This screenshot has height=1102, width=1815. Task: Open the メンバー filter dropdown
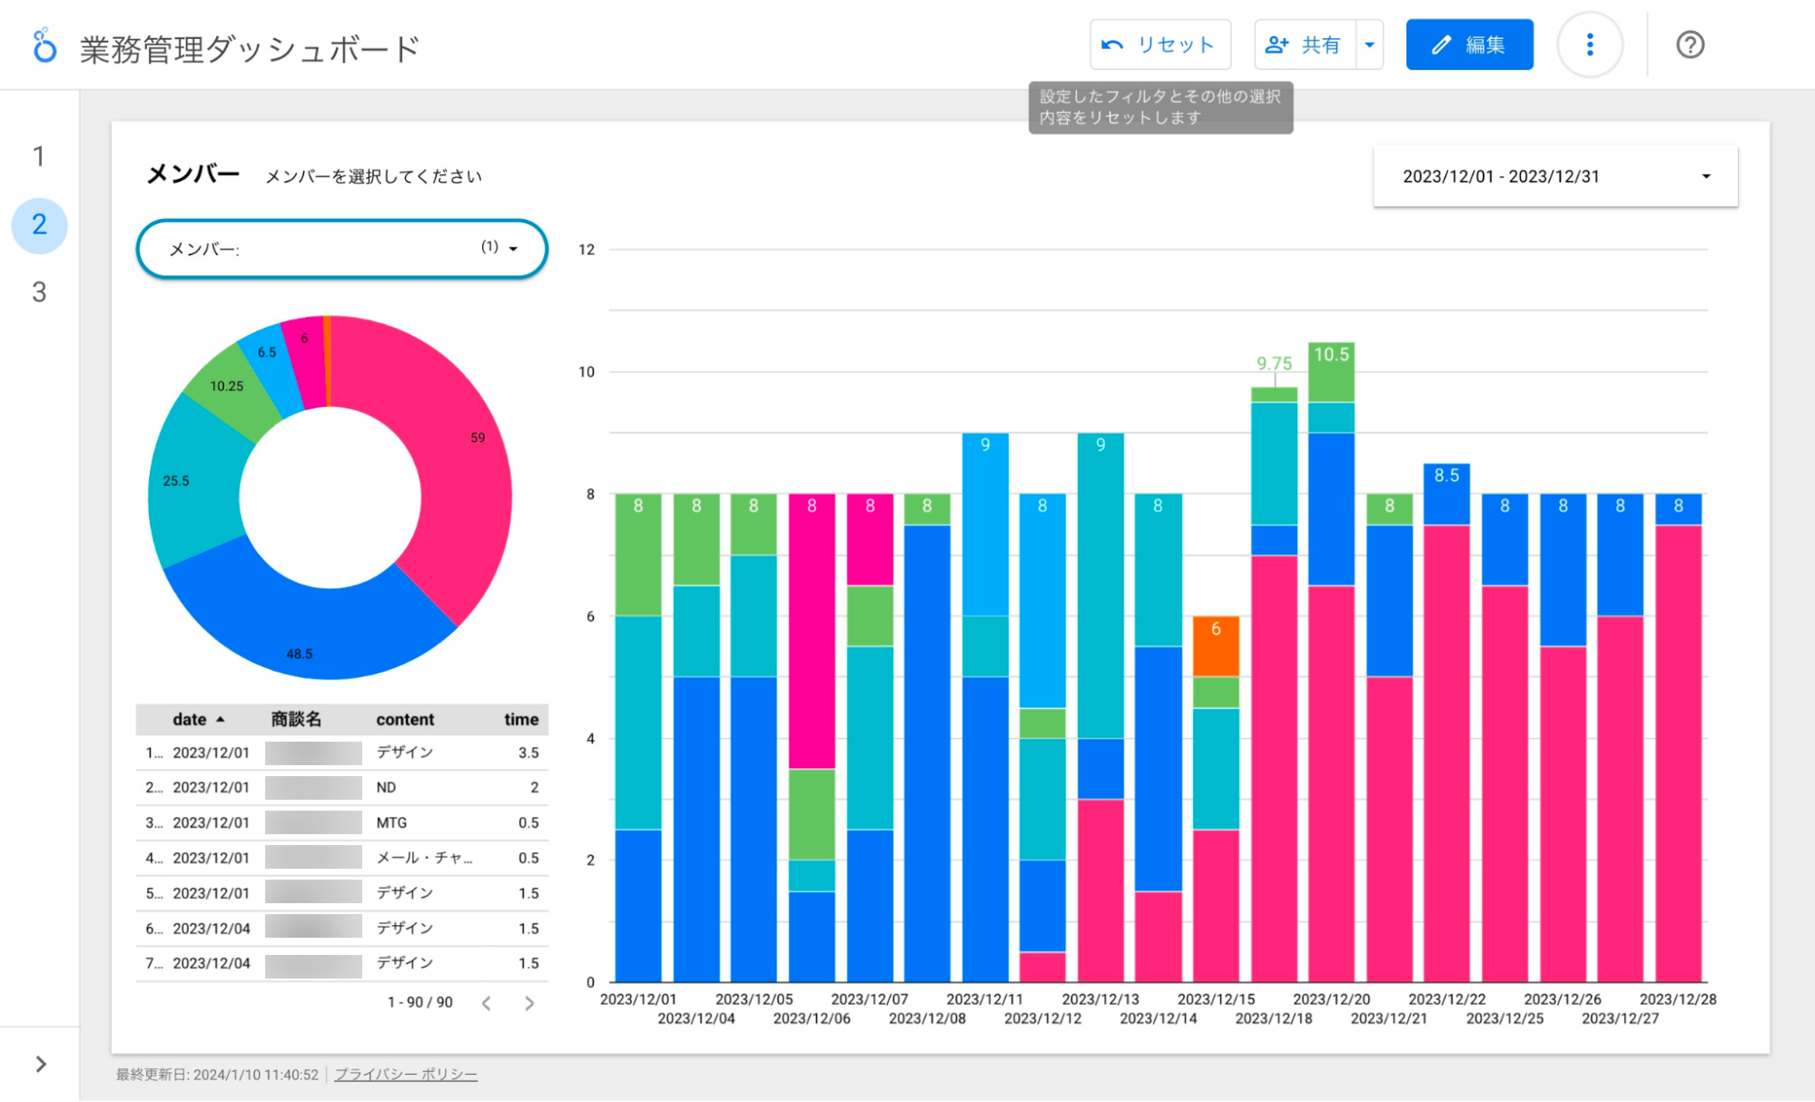pos(342,249)
